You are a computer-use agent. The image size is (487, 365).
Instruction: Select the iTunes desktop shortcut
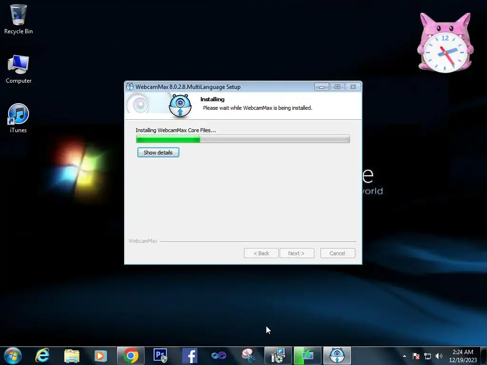pos(19,118)
